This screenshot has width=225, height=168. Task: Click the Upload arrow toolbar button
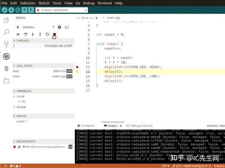[x=11, y=10]
